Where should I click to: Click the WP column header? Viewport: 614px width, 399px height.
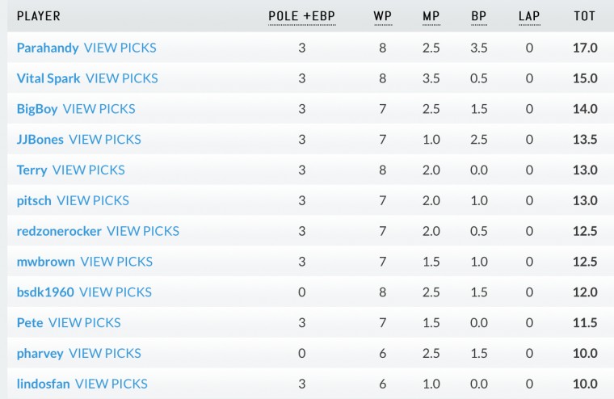[383, 16]
